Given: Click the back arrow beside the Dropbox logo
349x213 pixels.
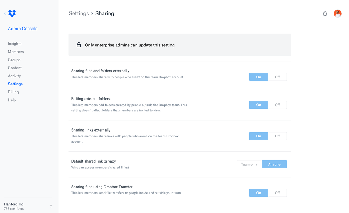Looking at the screenshot, I should pos(5,14).
